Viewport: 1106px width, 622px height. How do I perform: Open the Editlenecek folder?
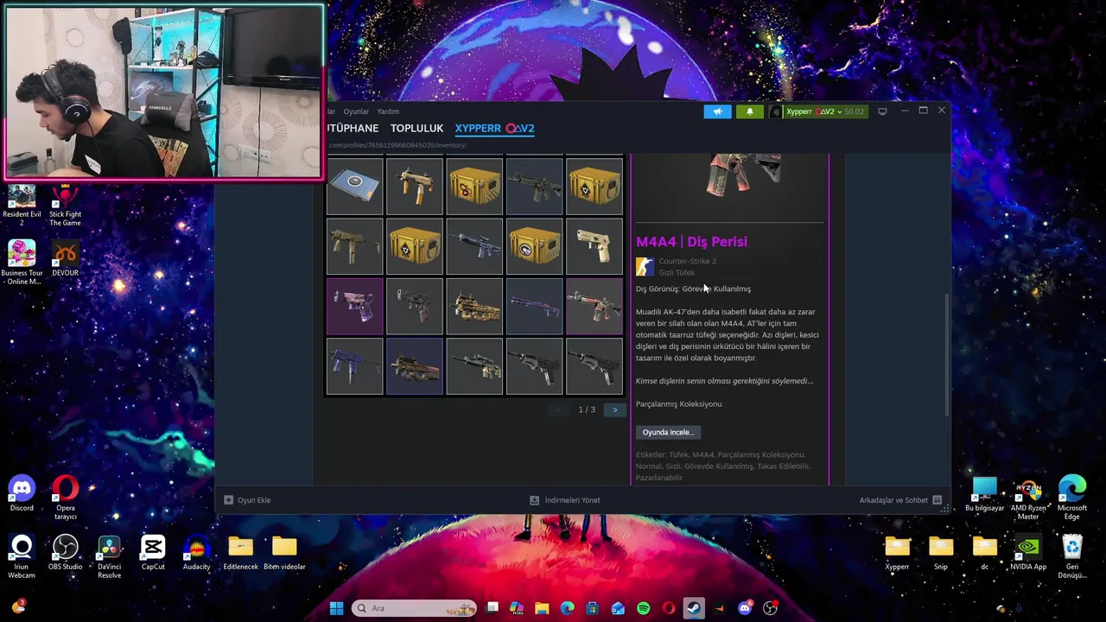click(x=240, y=553)
